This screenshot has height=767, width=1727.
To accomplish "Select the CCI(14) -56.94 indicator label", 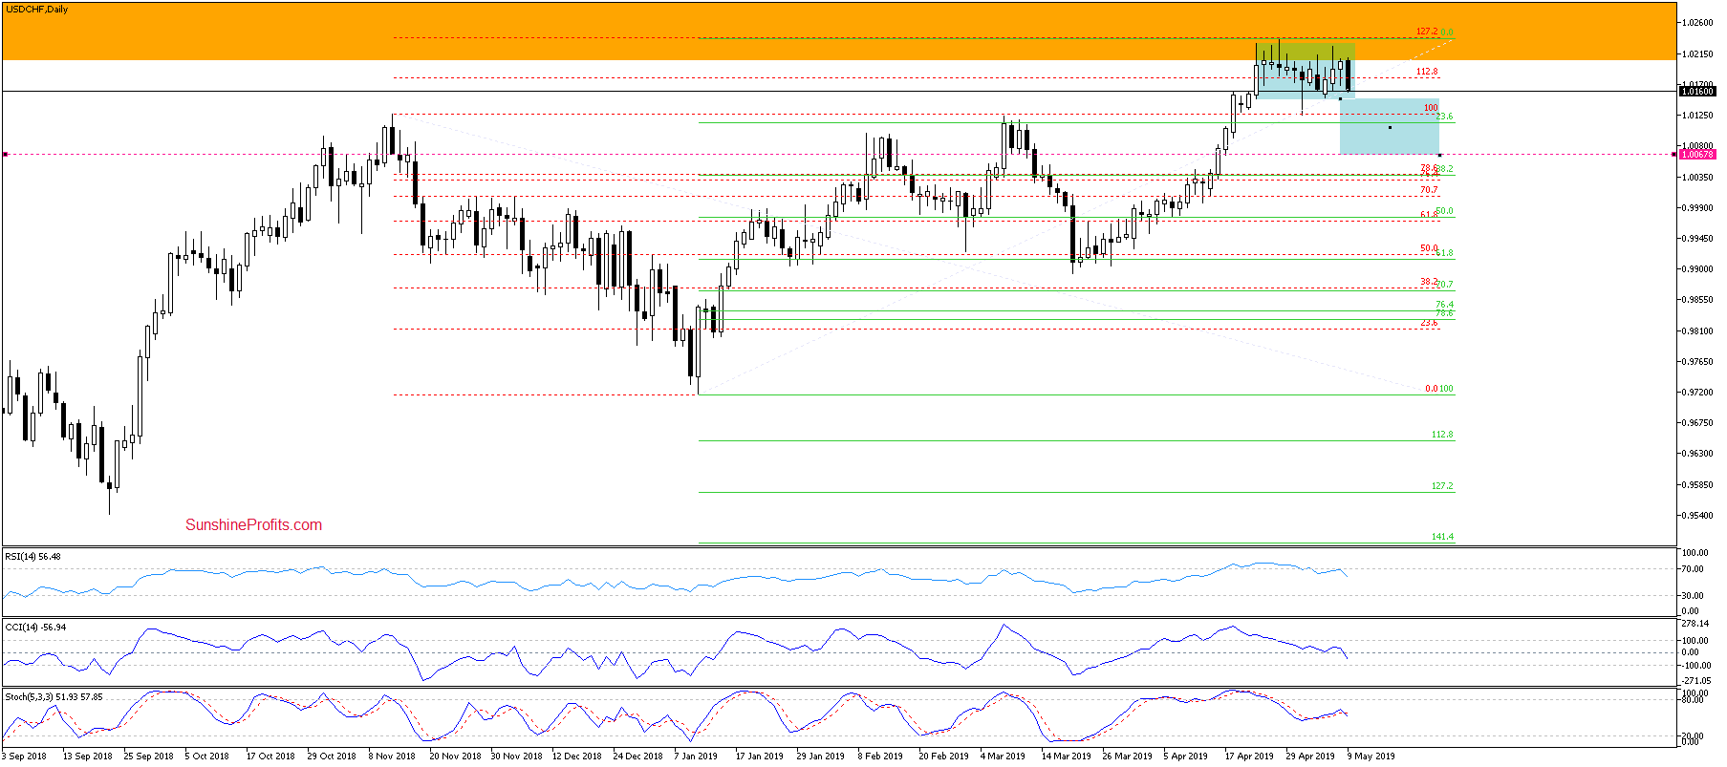I will 35,628.
